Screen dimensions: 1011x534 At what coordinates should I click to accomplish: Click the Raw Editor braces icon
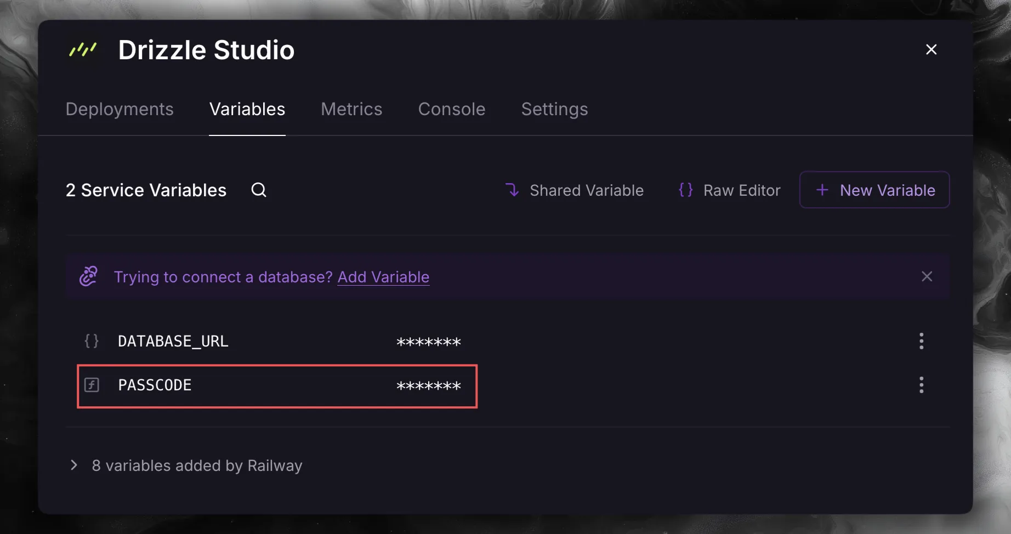tap(686, 190)
